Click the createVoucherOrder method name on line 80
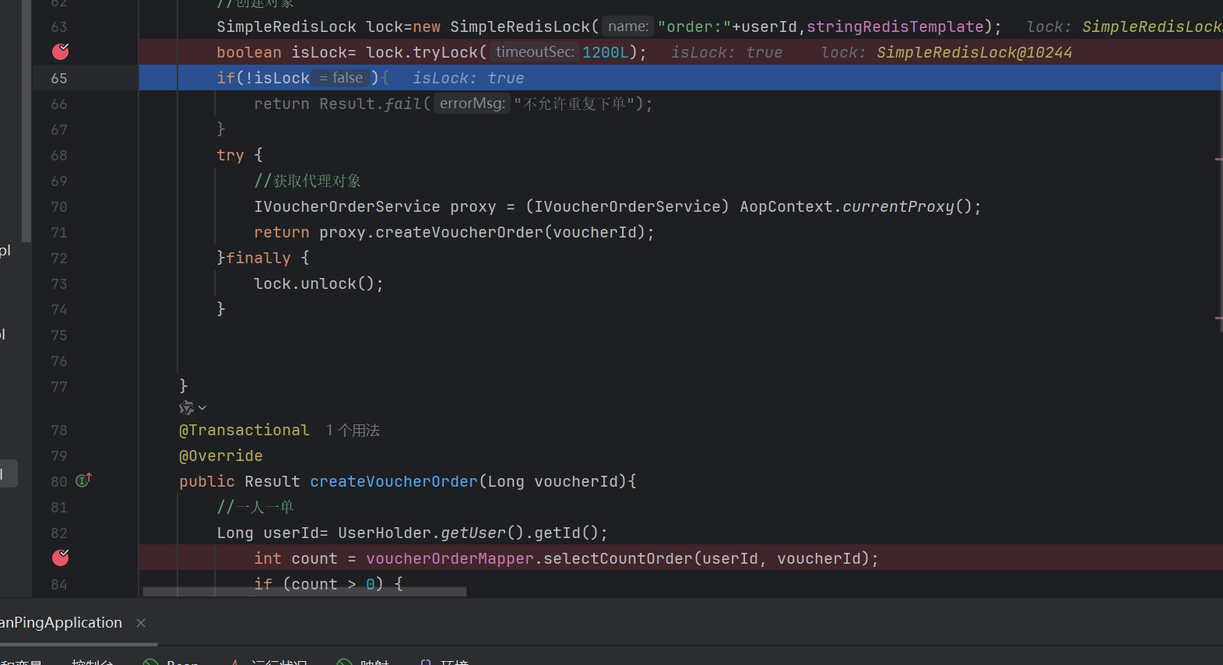 [394, 481]
